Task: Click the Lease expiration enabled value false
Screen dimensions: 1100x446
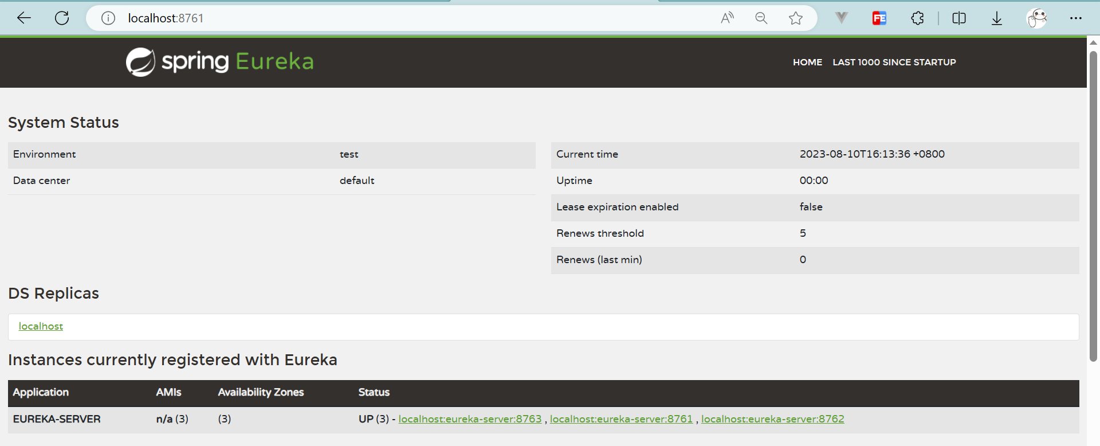Action: tap(811, 207)
